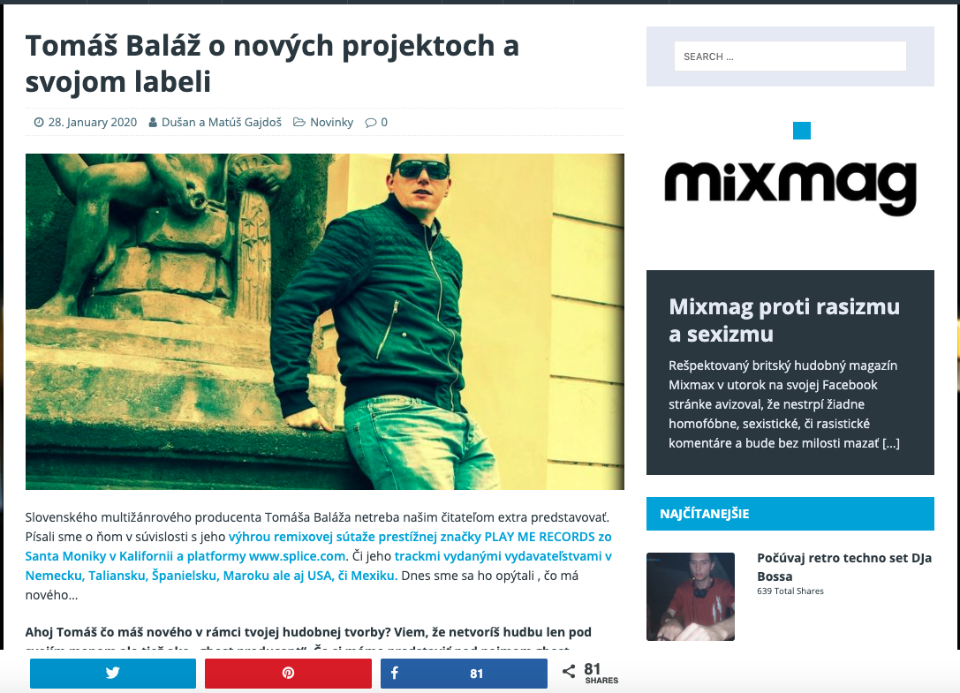Open the DJ Bossa set thumbnail
Viewport: 960px width, 693px height.
[x=691, y=596]
